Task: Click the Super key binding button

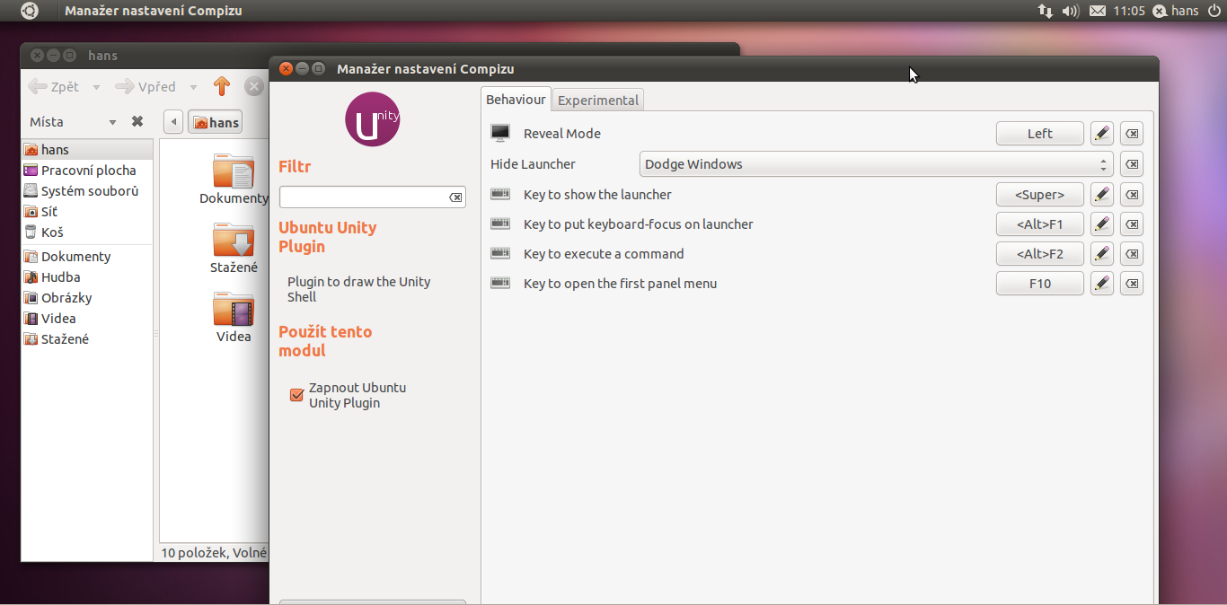Action: 1039,195
